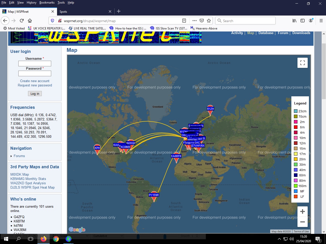
Task: Open Firefox hamburger application menu
Action: click(x=321, y=21)
